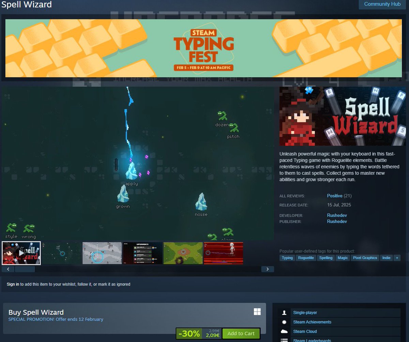Select the Pixel Graphics tag
The height and width of the screenshot is (342, 409).
(365, 258)
